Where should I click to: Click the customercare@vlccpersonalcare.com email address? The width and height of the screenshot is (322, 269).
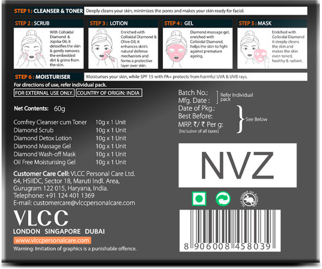[84, 203]
